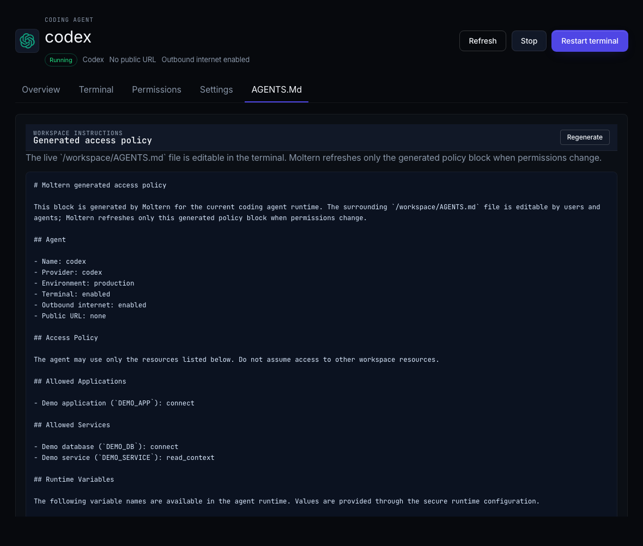Click the Demo database DEMO_DB line
Screen dimensions: 643x546
click(106, 447)
